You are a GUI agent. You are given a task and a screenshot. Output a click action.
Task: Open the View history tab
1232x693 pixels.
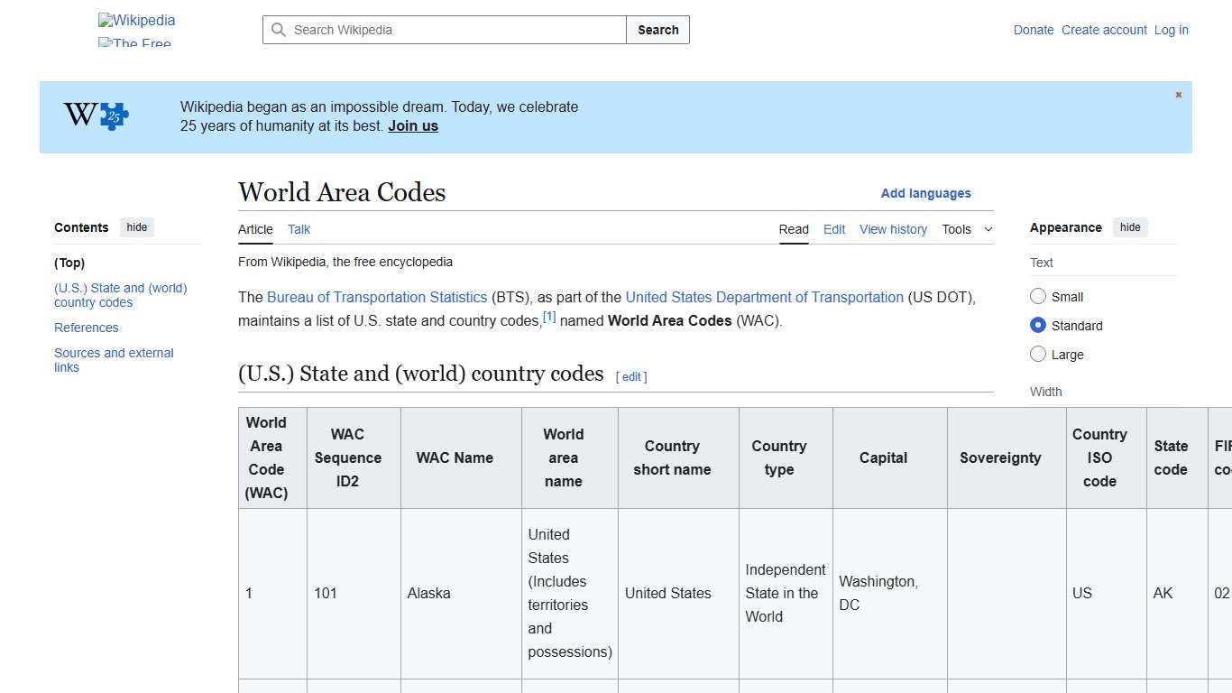click(x=893, y=229)
